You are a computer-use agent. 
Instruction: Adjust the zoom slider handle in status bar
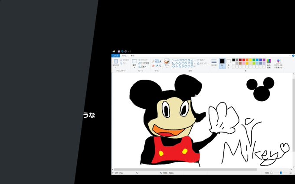click(x=281, y=173)
